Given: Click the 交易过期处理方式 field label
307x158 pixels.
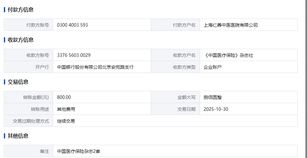Looking at the screenshot, I should 31,121.
